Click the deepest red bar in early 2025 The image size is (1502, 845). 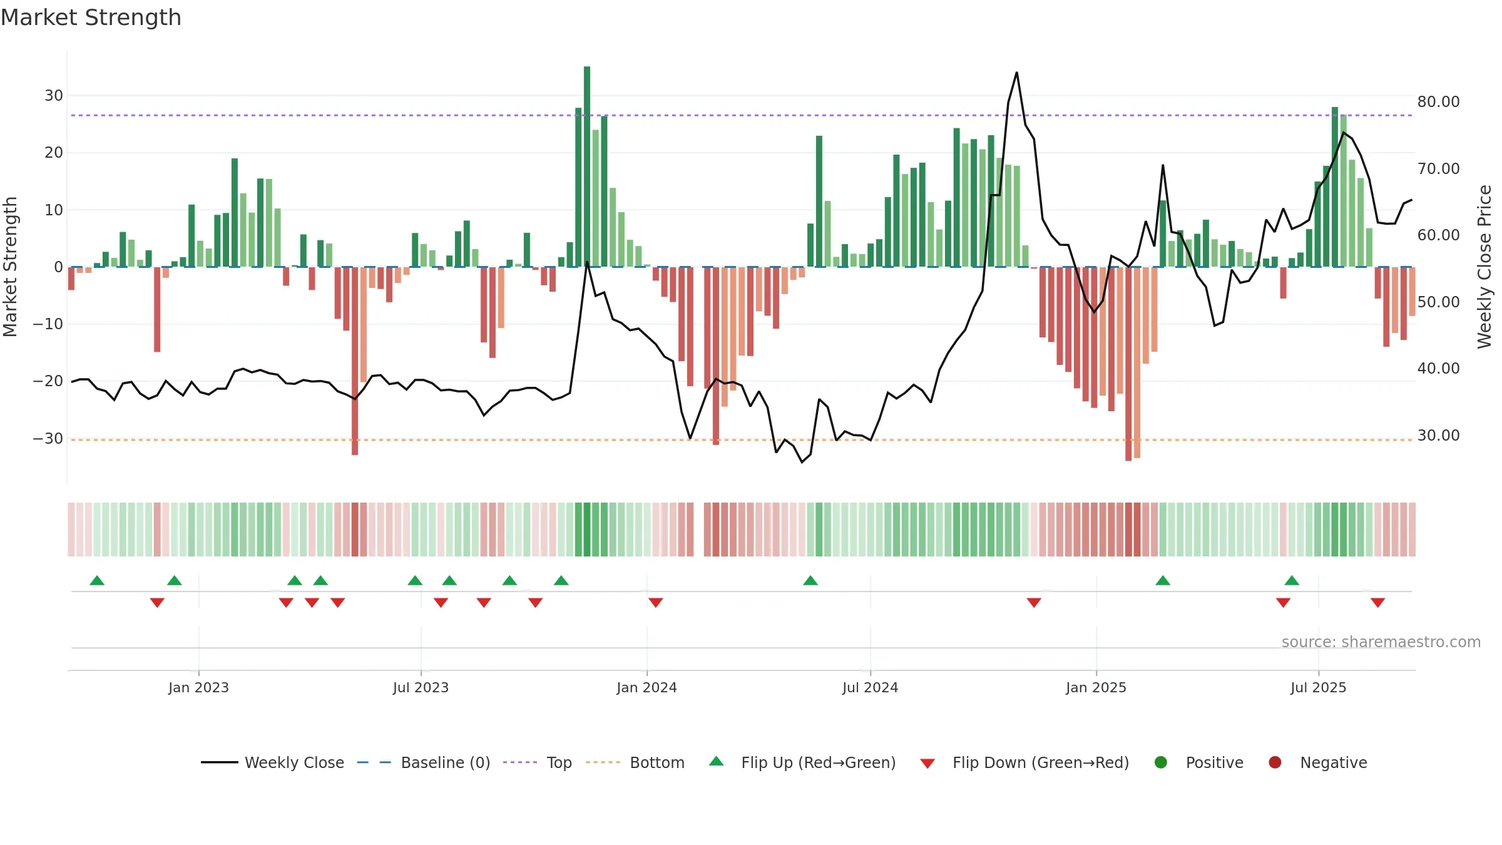pyautogui.click(x=1128, y=364)
